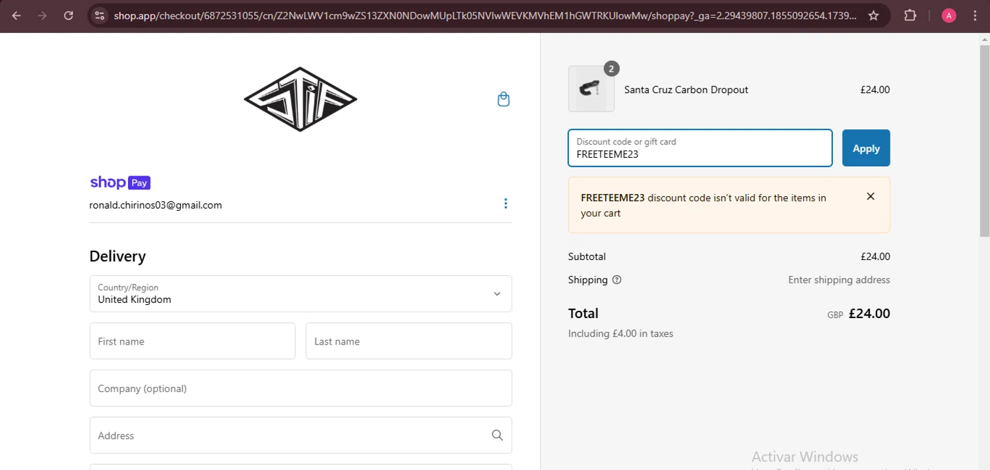Image resolution: width=990 pixels, height=470 pixels.
Task: Click the Apply discount button
Action: pyautogui.click(x=866, y=148)
